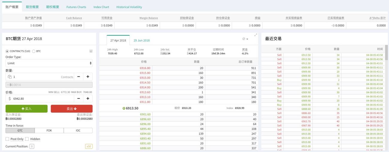
Task: Expand the order book with fullscreen arrows icon
Action: pyautogui.click(x=256, y=35)
